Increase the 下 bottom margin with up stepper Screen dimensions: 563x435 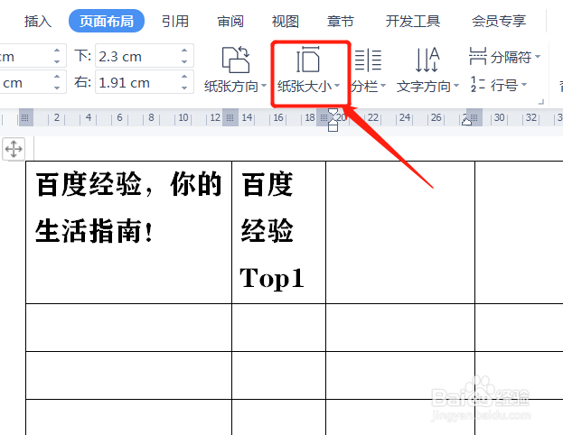[x=184, y=51]
